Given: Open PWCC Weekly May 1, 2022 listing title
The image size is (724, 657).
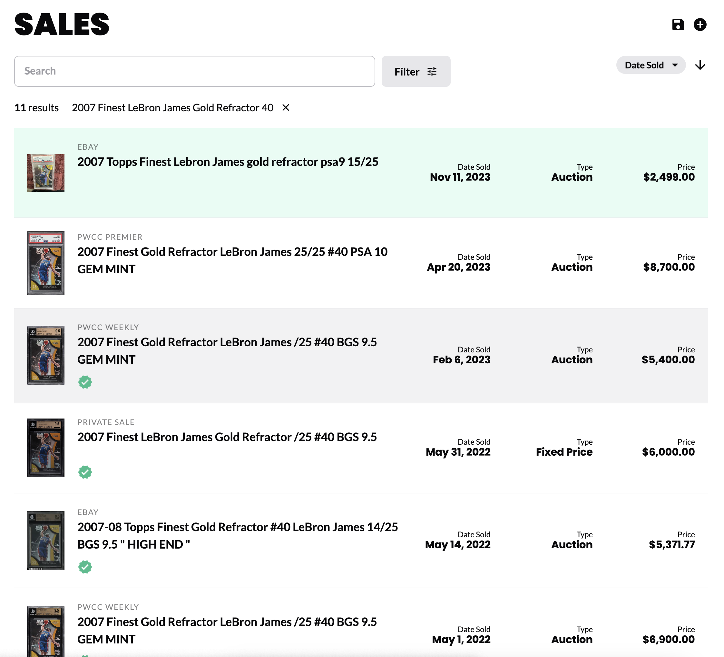Looking at the screenshot, I should [x=227, y=631].
